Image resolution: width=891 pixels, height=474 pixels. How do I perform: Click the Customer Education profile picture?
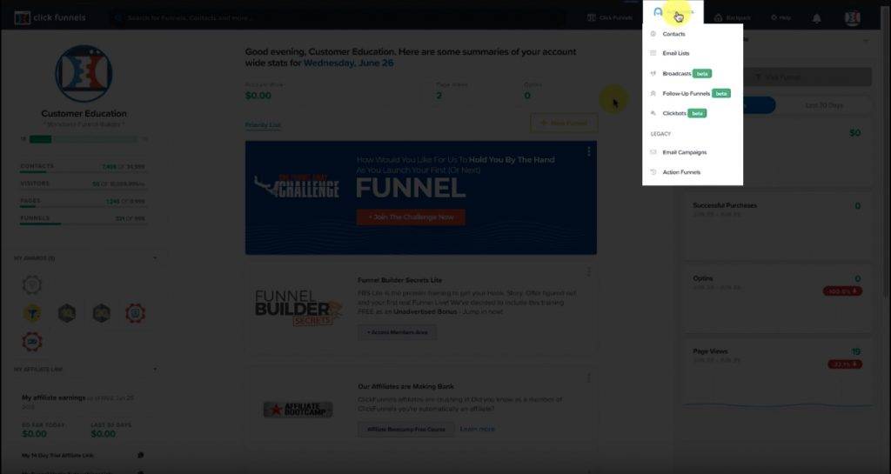click(84, 74)
